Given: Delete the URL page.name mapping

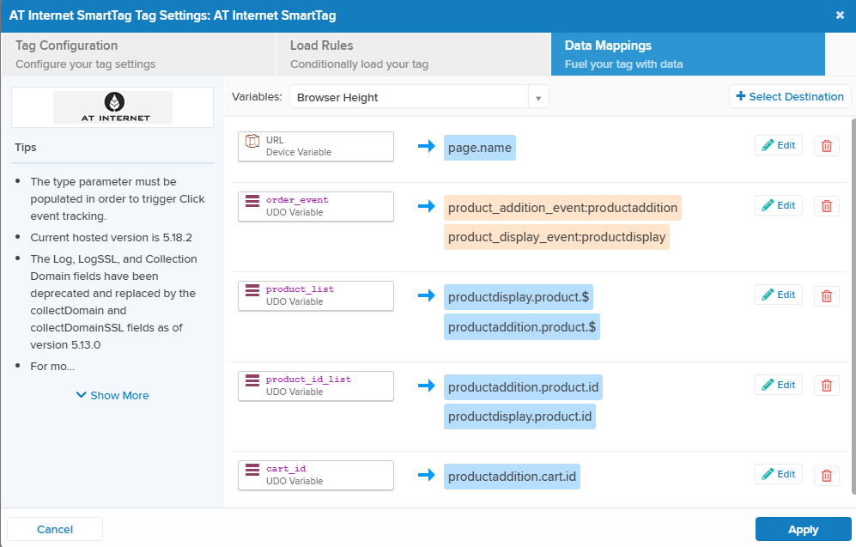Looking at the screenshot, I should 826,146.
